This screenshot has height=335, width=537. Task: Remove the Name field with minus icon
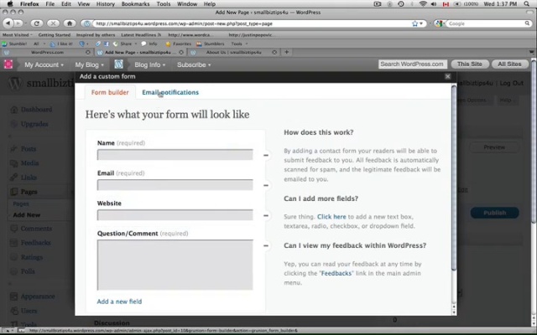[x=266, y=155]
